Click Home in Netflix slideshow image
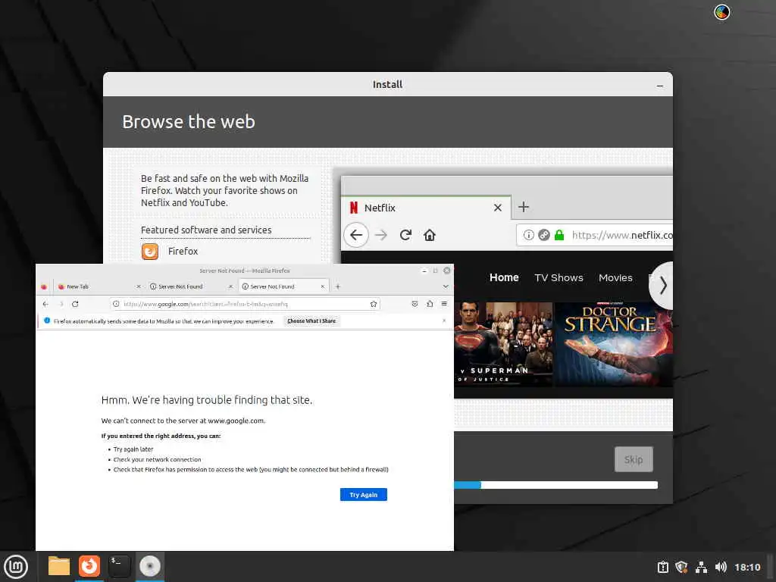The height and width of the screenshot is (582, 776). click(504, 277)
